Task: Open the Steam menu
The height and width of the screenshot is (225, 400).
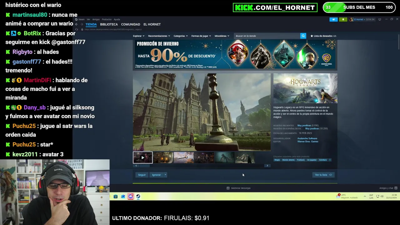Action: coord(81,19)
